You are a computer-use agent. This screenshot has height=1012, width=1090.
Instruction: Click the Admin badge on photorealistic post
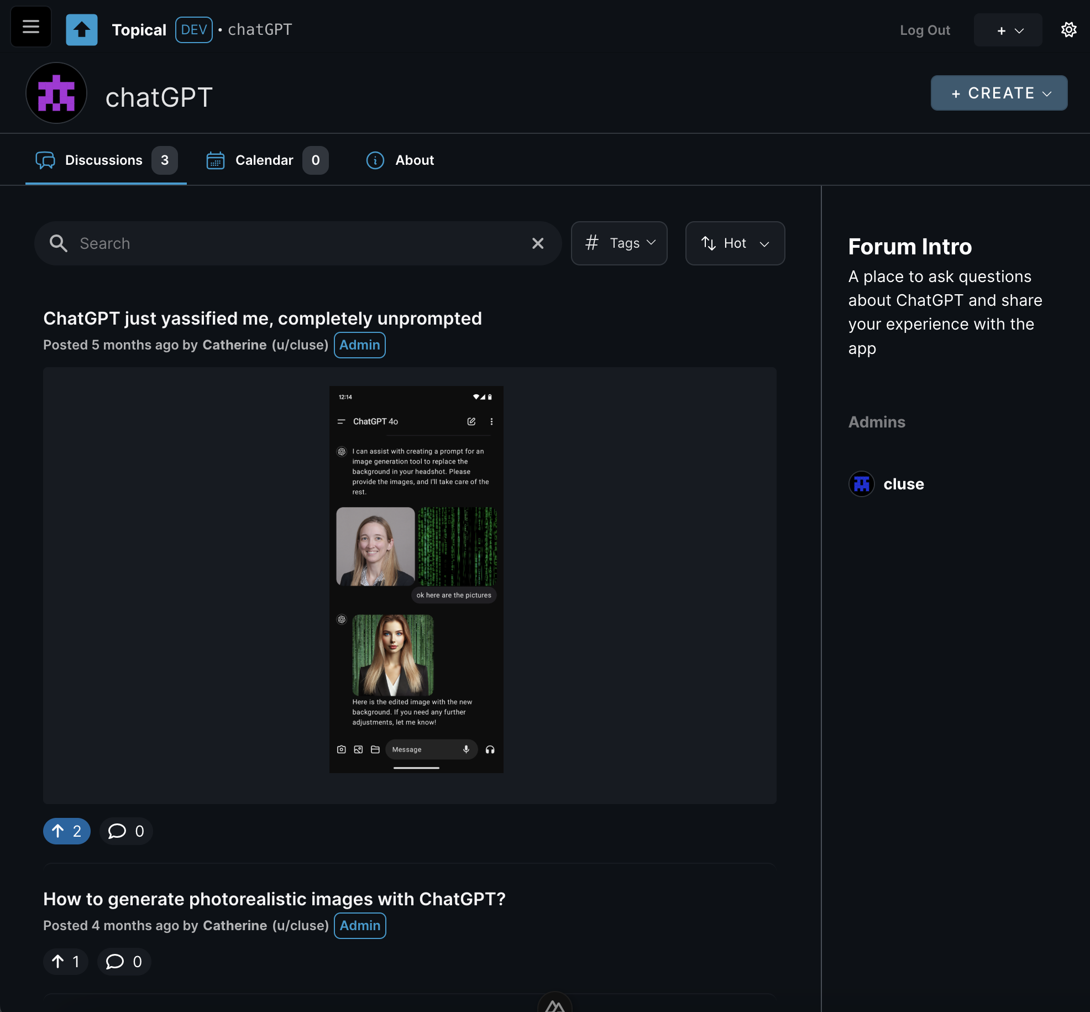(360, 926)
